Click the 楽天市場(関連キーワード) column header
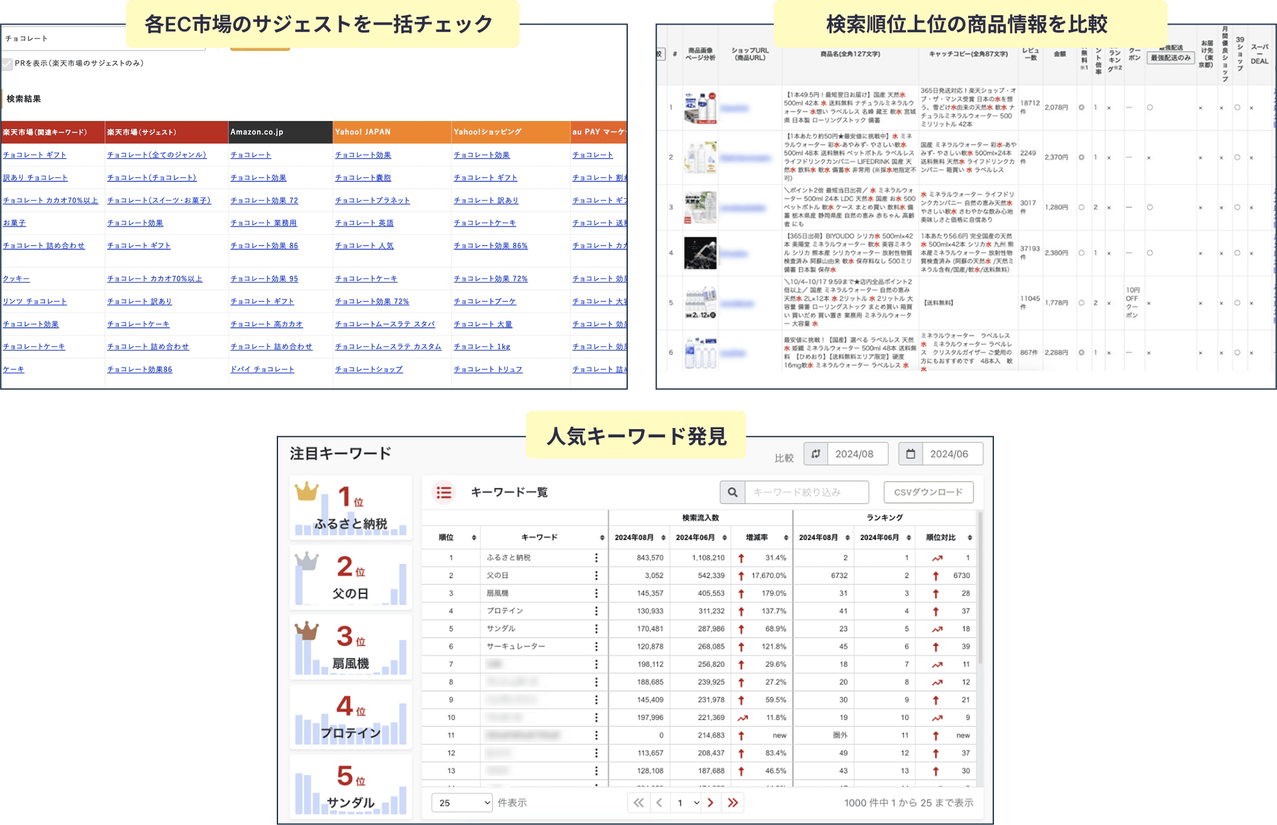The height and width of the screenshot is (825, 1277). click(53, 132)
